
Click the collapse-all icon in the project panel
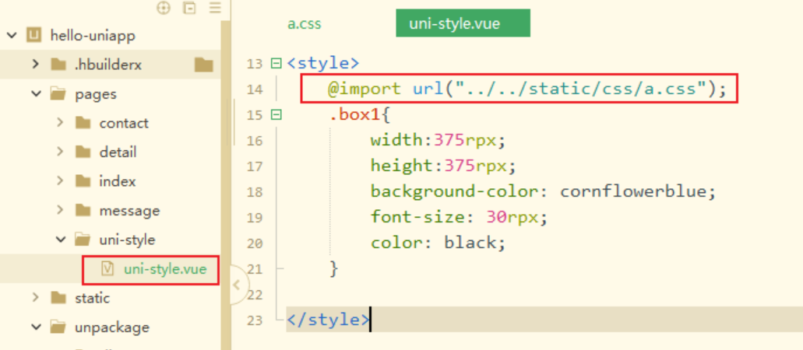point(189,9)
